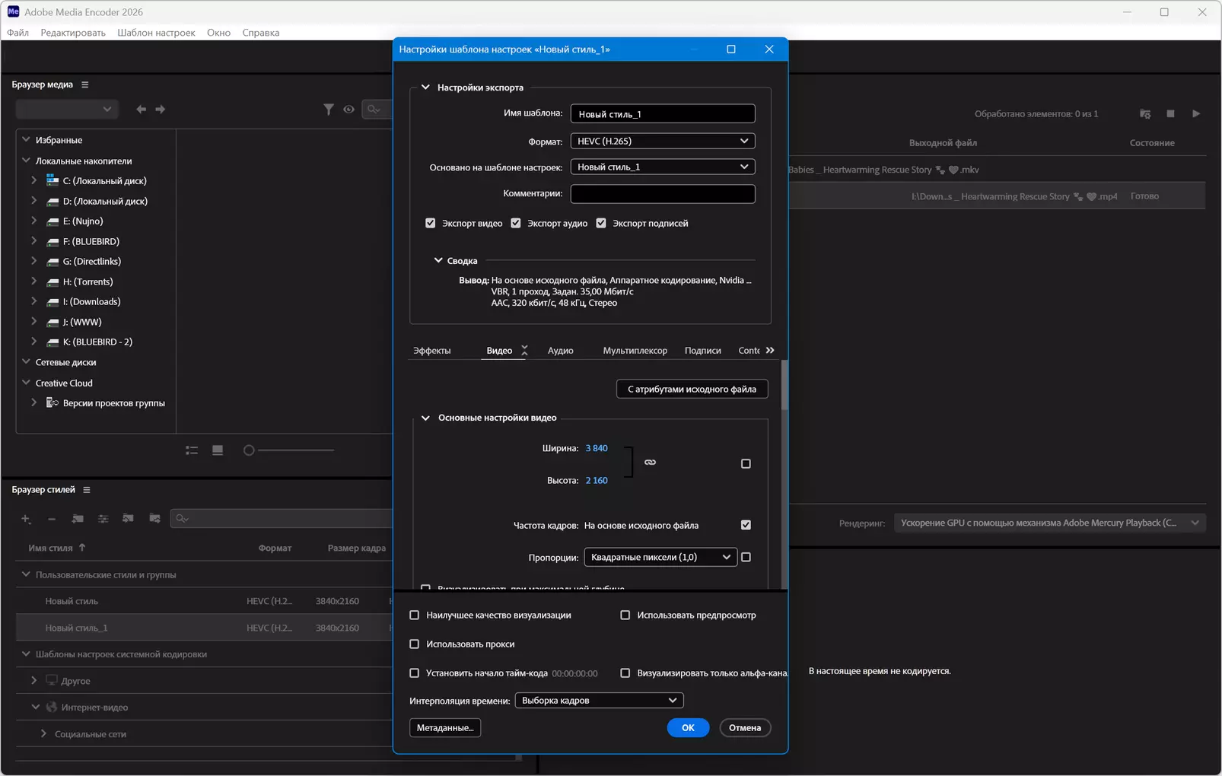
Task: Enable Наилучшее качество визуализации checkbox
Action: (x=415, y=615)
